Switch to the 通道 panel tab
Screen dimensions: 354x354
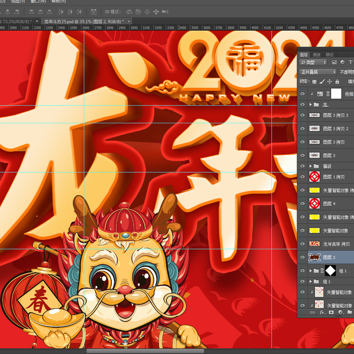tap(317, 55)
